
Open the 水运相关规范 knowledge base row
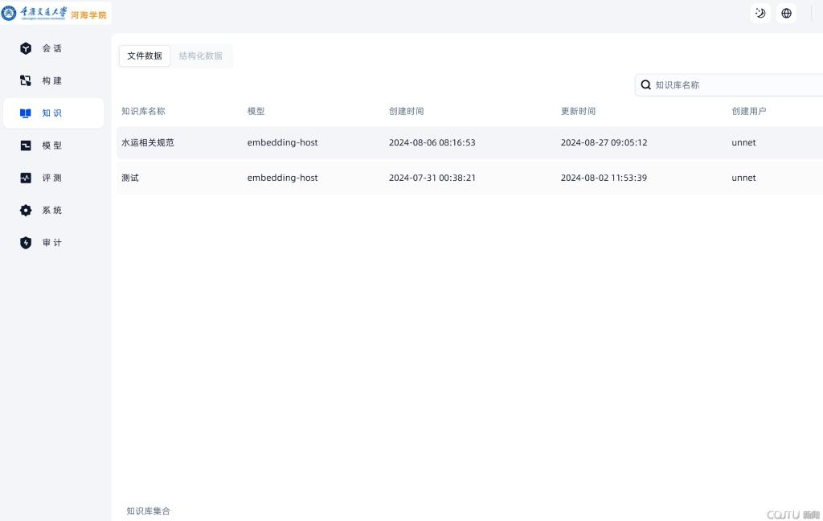tap(148, 142)
